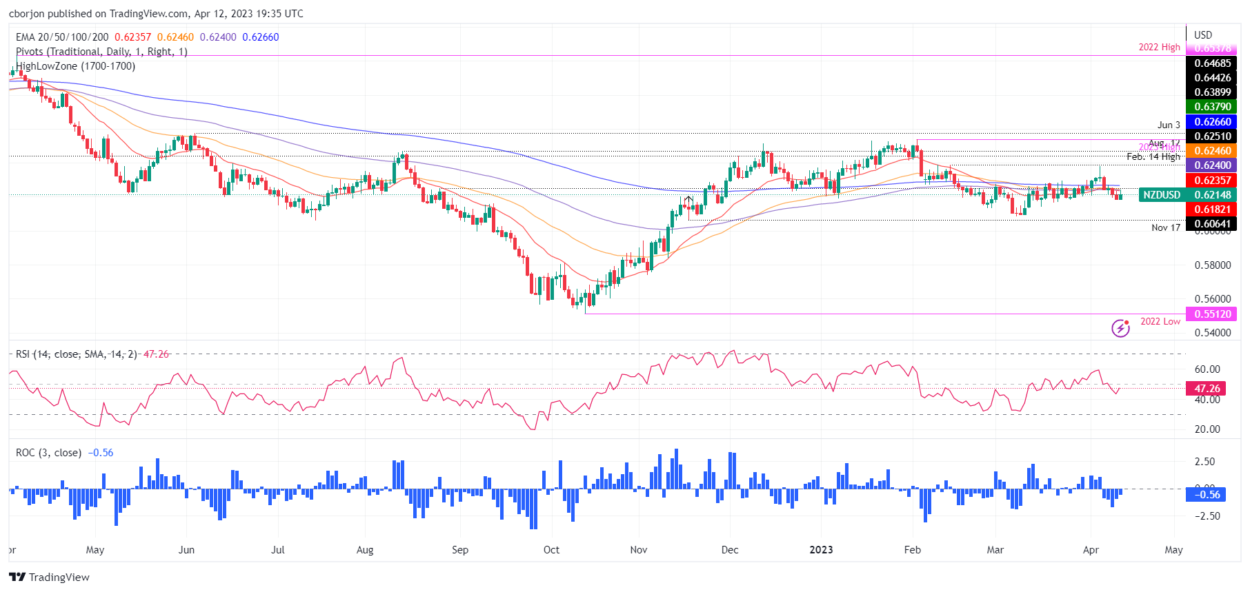
Task: Click the black 0.60641 price tag
Action: coord(1211,224)
